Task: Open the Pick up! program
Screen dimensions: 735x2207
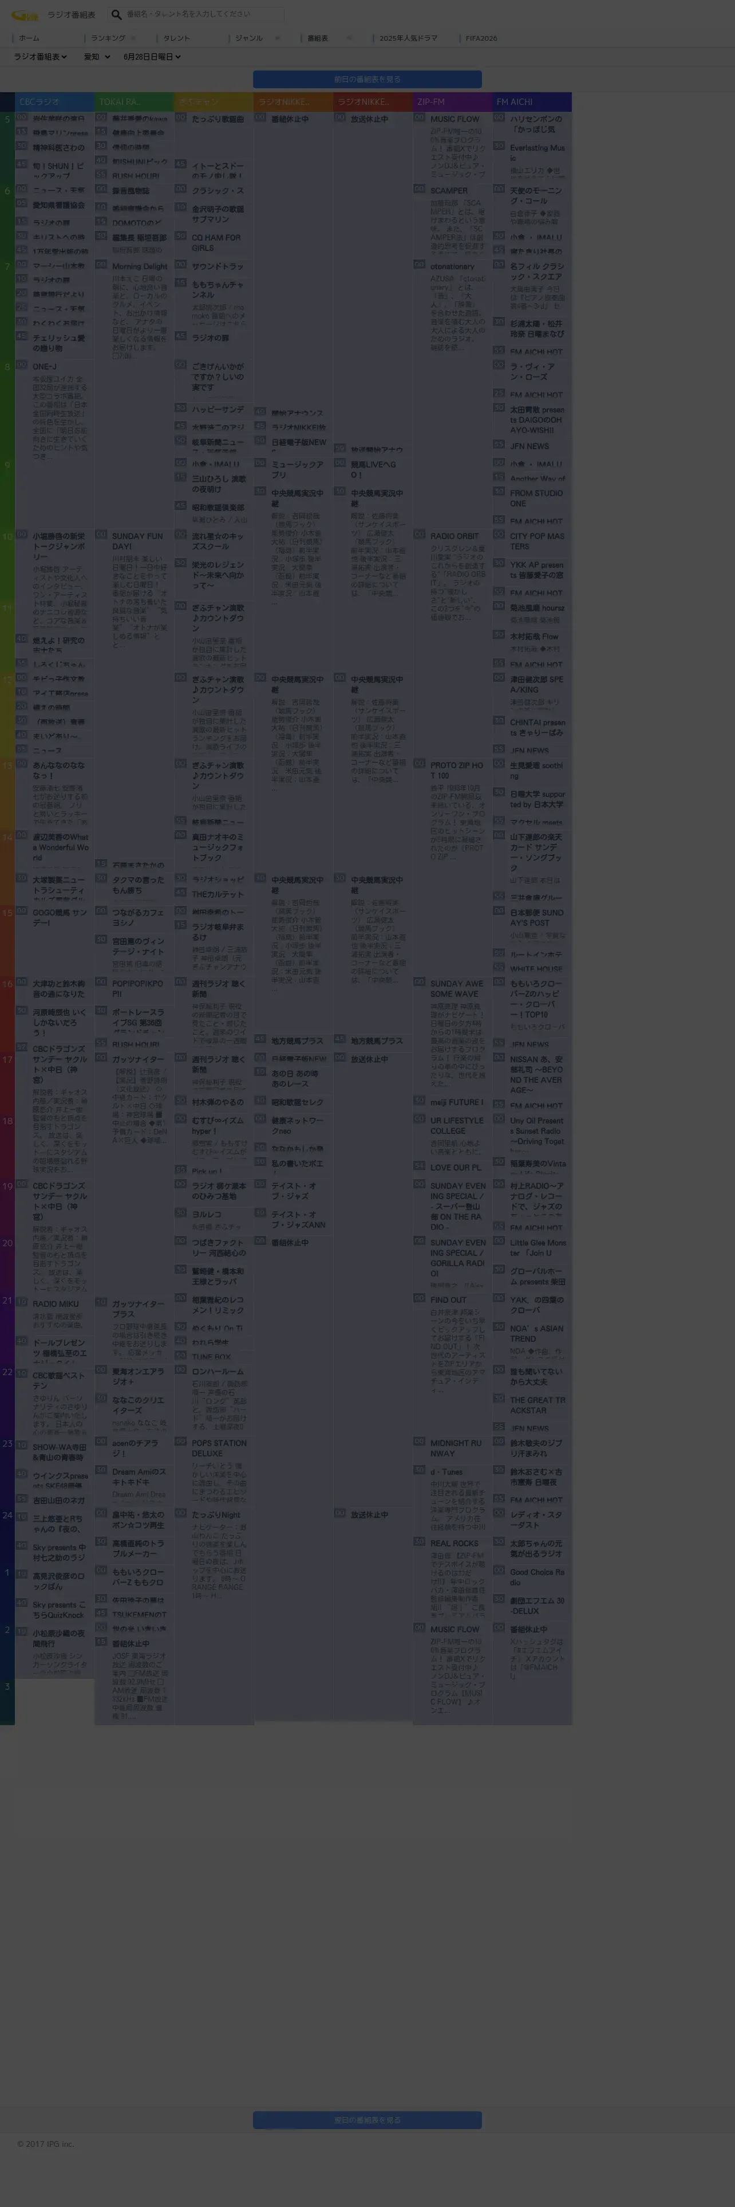Action: [x=207, y=1171]
